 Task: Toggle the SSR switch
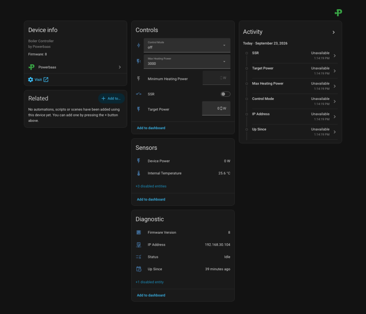[225, 94]
